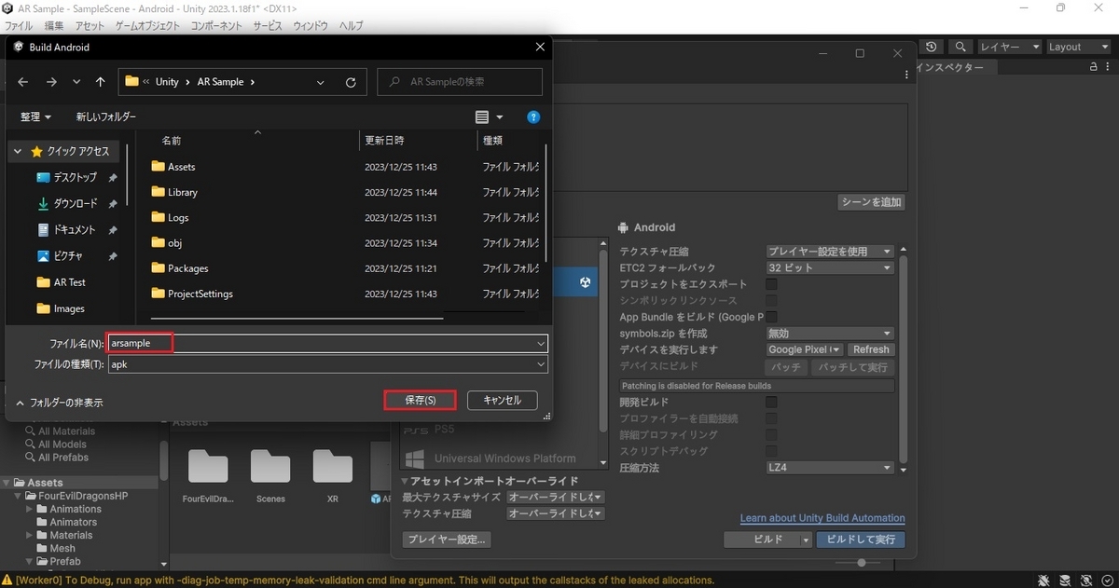Viewport: 1119px width, 588px height.
Task: Open the 最大テクスチャサイズ override dropdown
Action: 556,498
